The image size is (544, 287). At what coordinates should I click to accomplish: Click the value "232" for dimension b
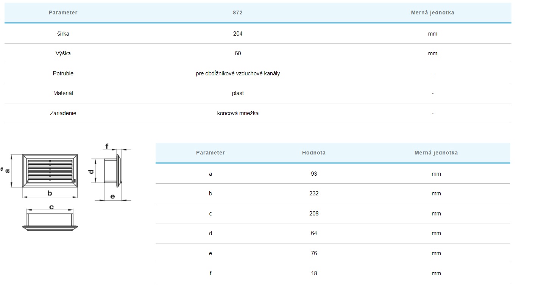pyautogui.click(x=313, y=193)
